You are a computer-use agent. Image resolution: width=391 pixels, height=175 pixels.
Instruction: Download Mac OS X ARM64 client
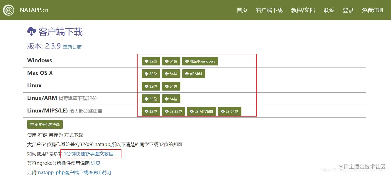click(194, 74)
